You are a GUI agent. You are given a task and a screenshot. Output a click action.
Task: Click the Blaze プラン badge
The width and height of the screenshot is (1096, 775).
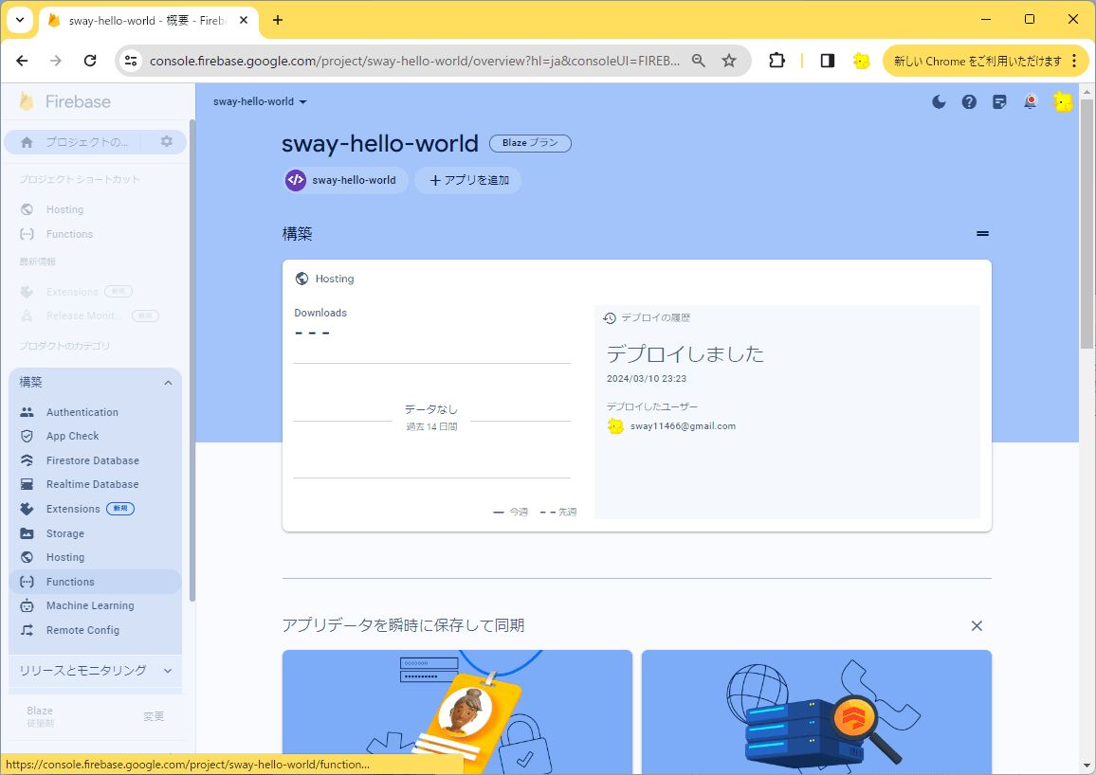pyautogui.click(x=530, y=142)
